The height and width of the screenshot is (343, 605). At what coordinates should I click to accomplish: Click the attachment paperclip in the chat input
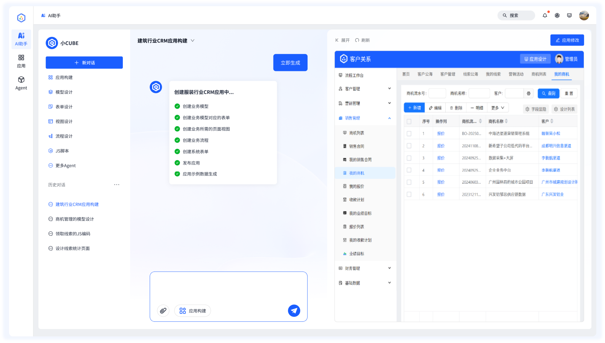pyautogui.click(x=163, y=311)
